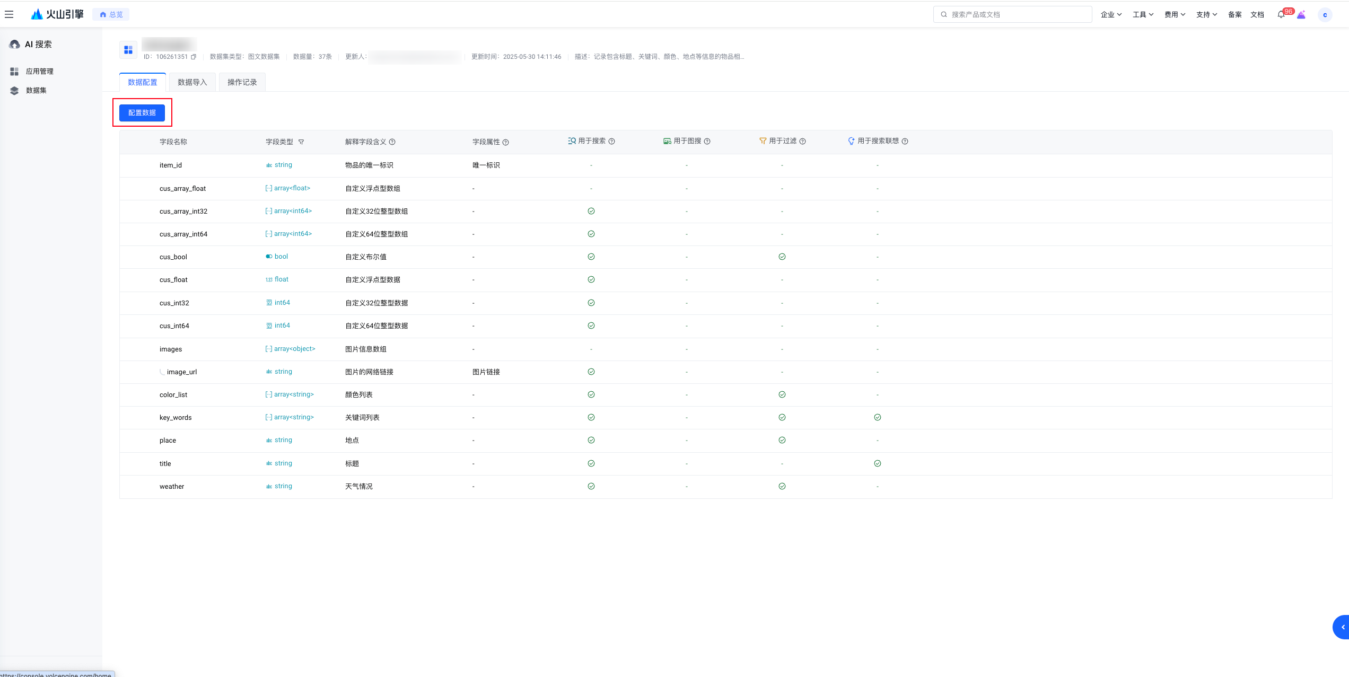This screenshot has width=1349, height=677.
Task: Click help icon next to 用于搜索联想
Action: (905, 142)
